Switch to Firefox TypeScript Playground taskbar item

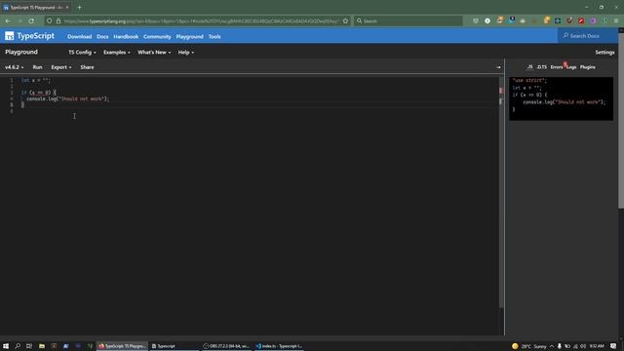tap(123, 346)
